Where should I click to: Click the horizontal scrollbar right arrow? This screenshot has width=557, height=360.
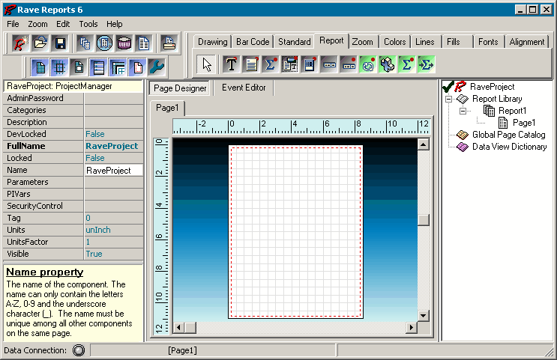click(412, 327)
